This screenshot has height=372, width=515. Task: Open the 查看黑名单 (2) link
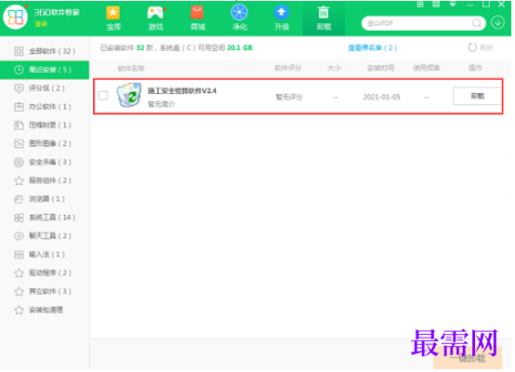pyautogui.click(x=373, y=48)
